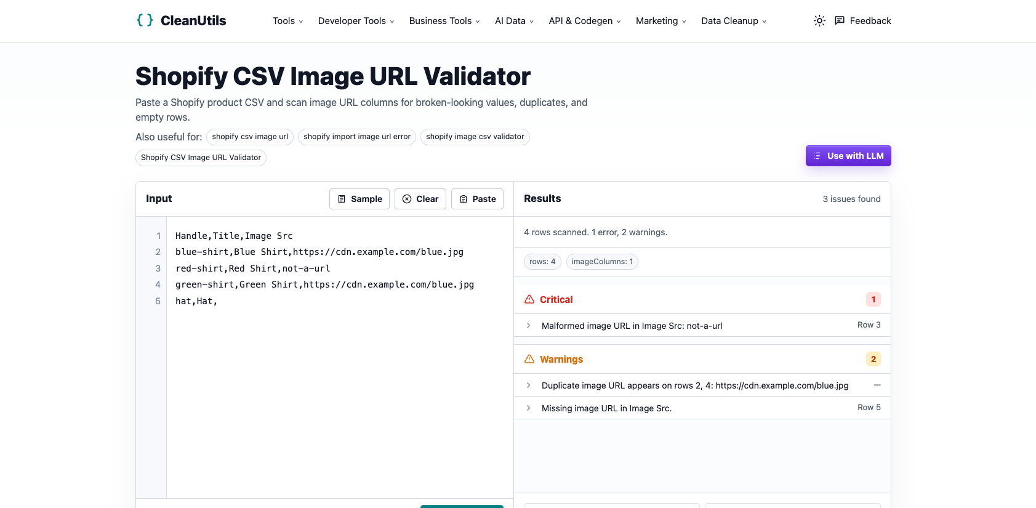This screenshot has height=508, width=1036.
Task: Click the Critical red warning triangle icon
Action: (529, 299)
